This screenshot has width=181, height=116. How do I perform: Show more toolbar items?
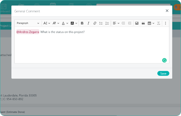tap(165, 23)
